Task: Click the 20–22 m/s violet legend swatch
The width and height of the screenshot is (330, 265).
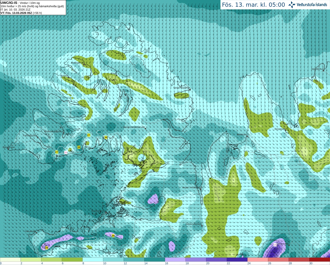Action: pos(217,260)
